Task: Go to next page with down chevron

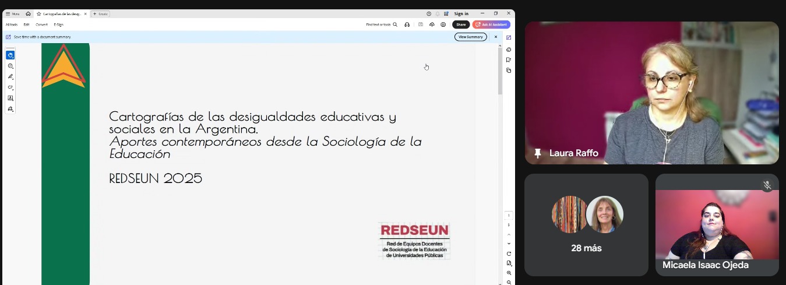Action: coord(509,244)
